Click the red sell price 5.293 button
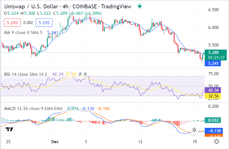This screenshot has width=229, height=149. coord(12,23)
